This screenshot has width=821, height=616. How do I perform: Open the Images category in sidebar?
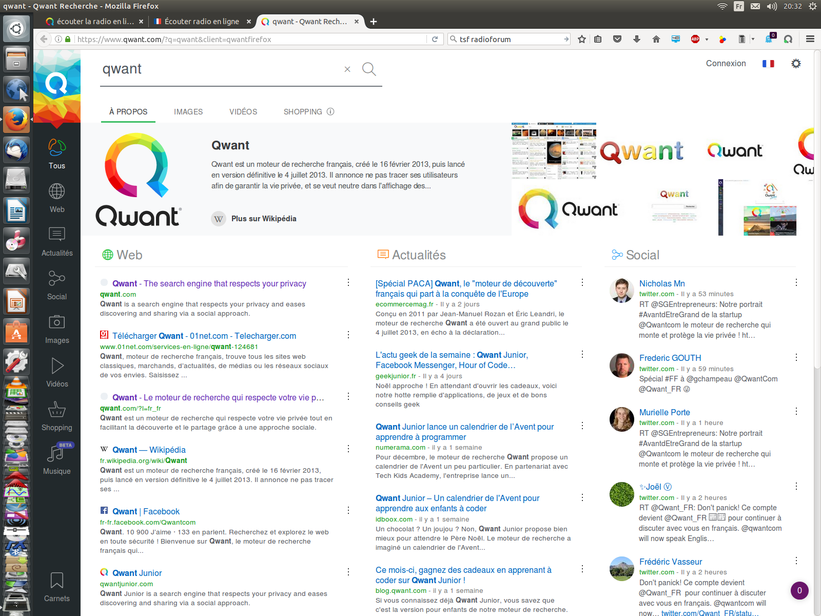(x=57, y=329)
